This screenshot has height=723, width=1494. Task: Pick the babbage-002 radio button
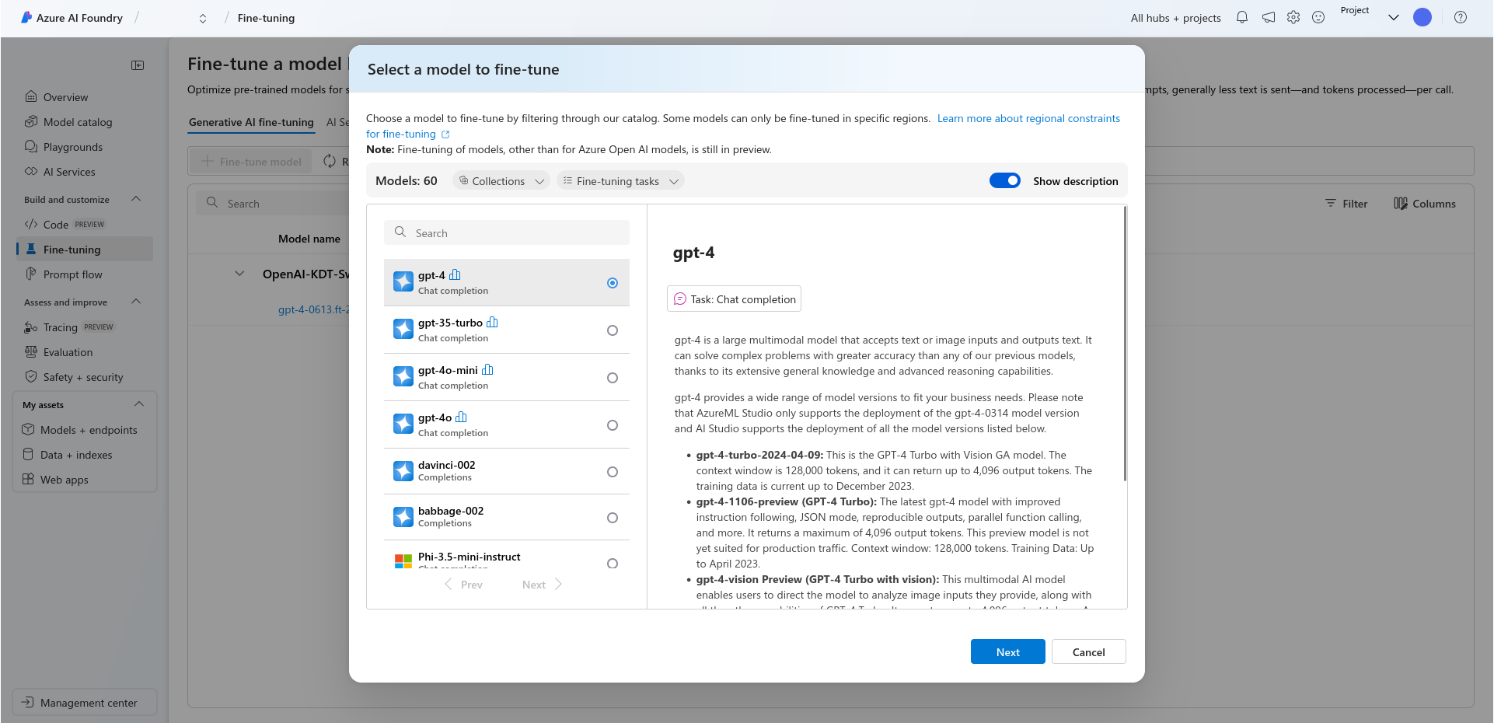tap(613, 518)
